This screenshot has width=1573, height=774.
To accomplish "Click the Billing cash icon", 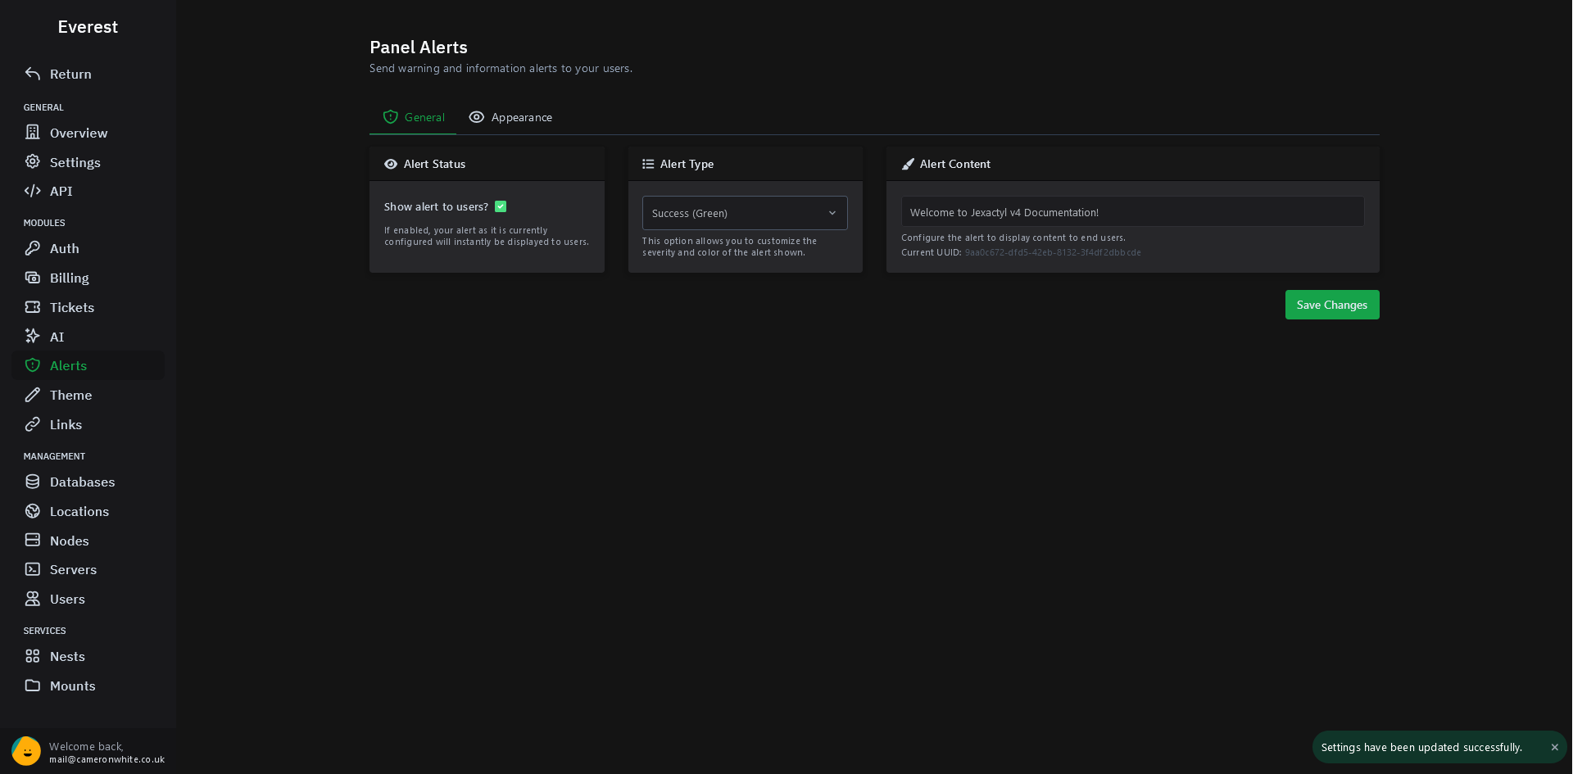I will click(33, 278).
